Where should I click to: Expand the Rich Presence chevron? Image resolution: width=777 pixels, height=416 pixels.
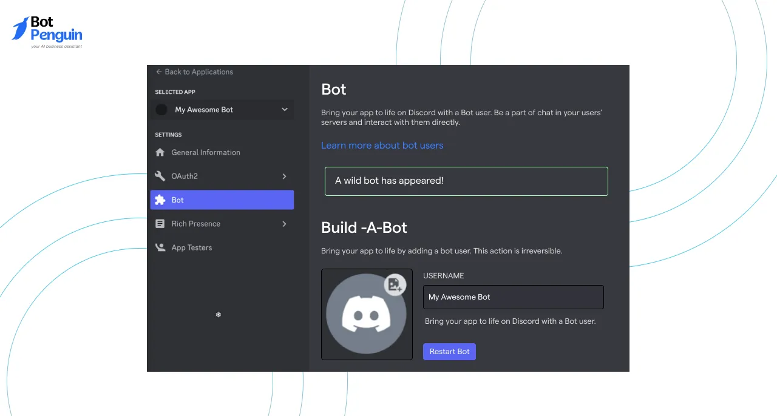pos(284,224)
